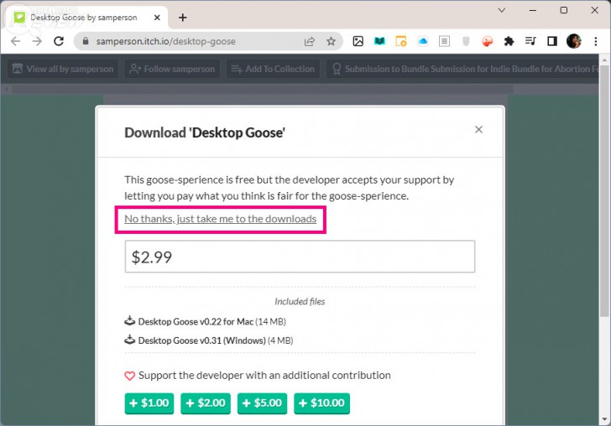Add $2.00 contribution button
This screenshot has height=426, width=611.
[206, 403]
